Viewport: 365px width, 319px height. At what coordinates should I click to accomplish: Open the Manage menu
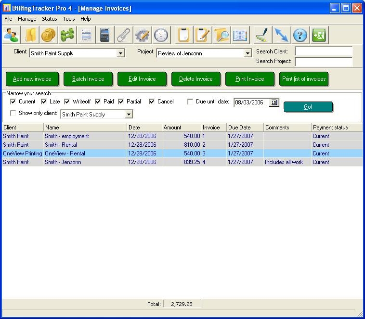tap(27, 19)
